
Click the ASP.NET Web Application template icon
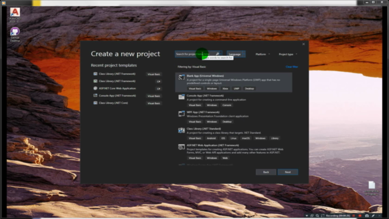click(x=181, y=147)
